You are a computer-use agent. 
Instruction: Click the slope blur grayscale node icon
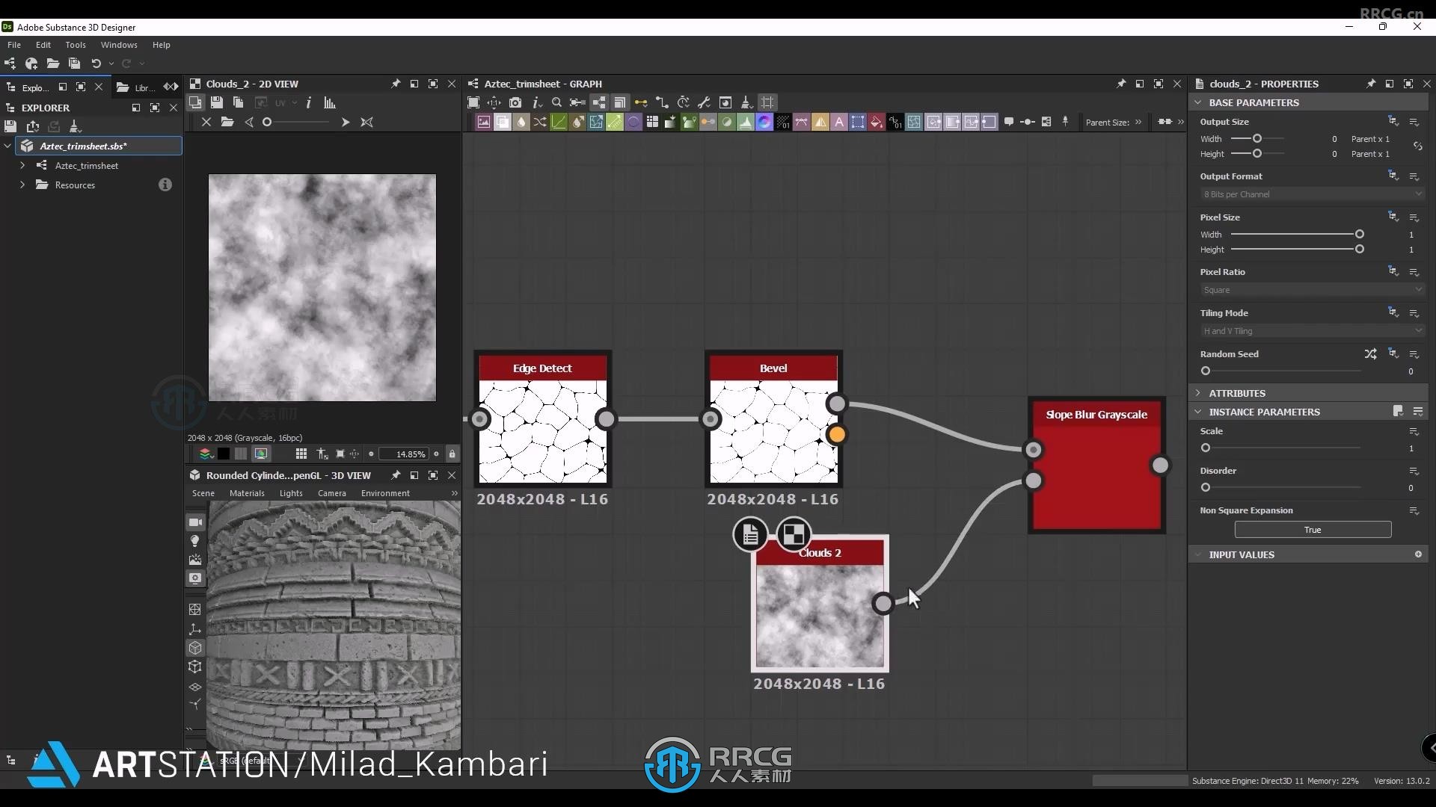point(1096,465)
